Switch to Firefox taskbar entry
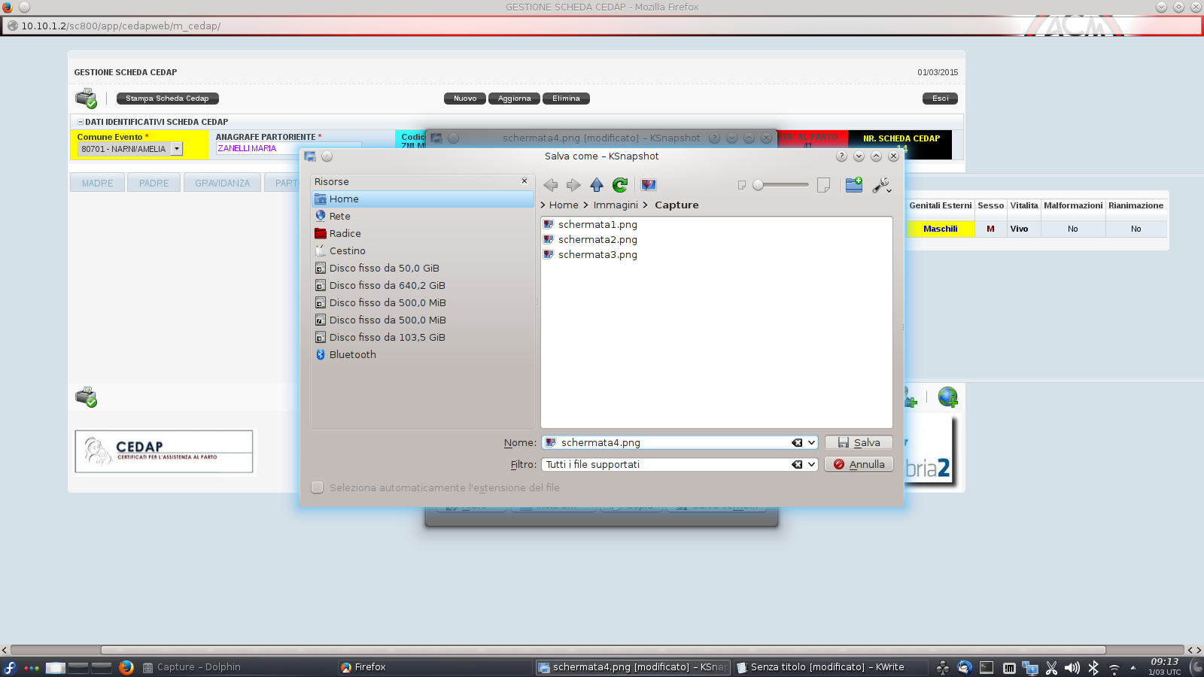 coord(435,667)
